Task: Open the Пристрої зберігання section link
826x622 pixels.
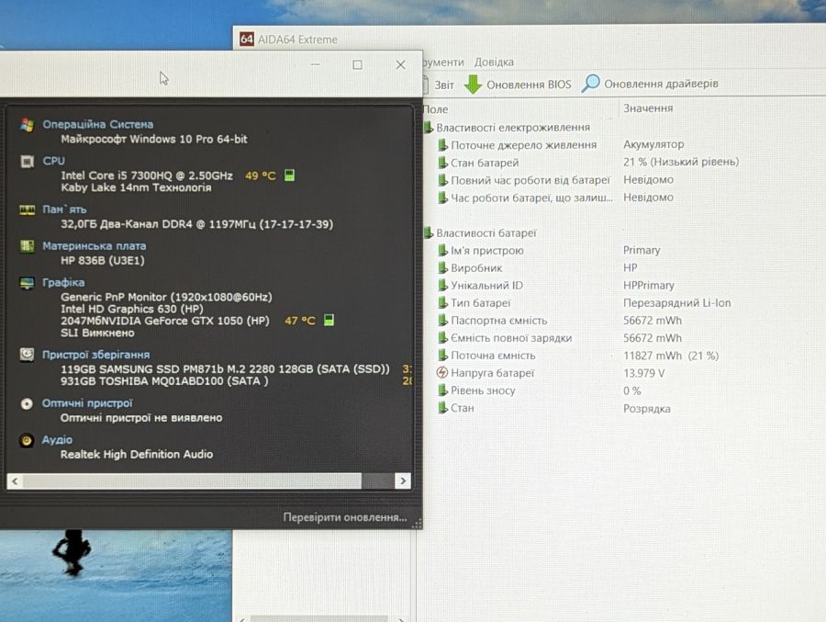Action: click(x=95, y=355)
